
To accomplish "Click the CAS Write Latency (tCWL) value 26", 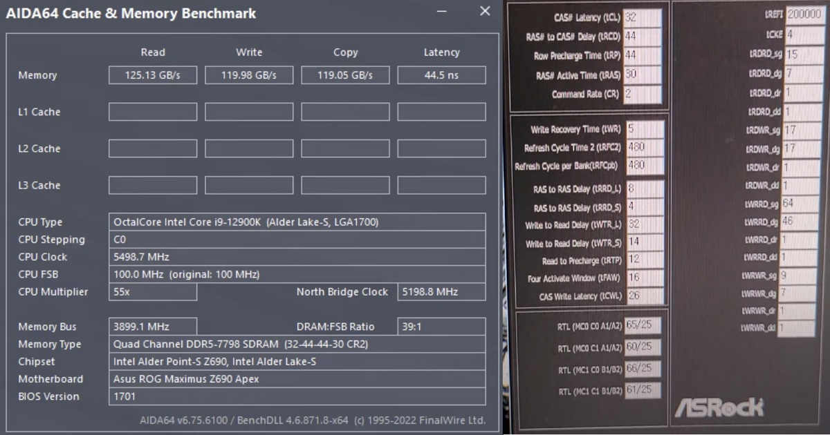I will point(645,296).
